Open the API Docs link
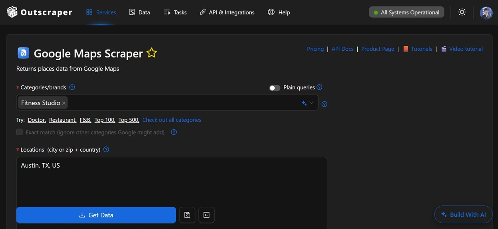 click(x=343, y=49)
